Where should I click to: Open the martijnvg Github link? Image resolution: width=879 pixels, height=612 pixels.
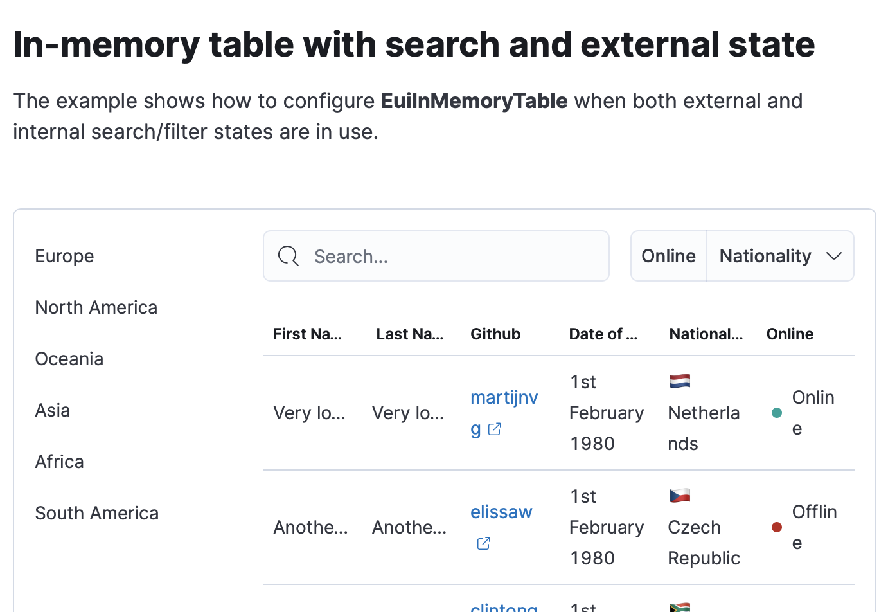coord(504,413)
